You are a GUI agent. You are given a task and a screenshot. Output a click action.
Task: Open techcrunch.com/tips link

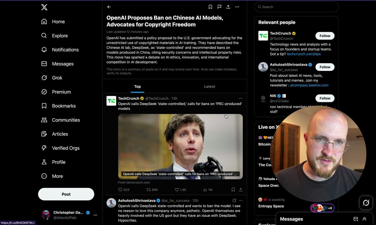point(304,54)
